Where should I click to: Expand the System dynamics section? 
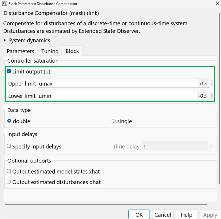pyautogui.click(x=5, y=40)
